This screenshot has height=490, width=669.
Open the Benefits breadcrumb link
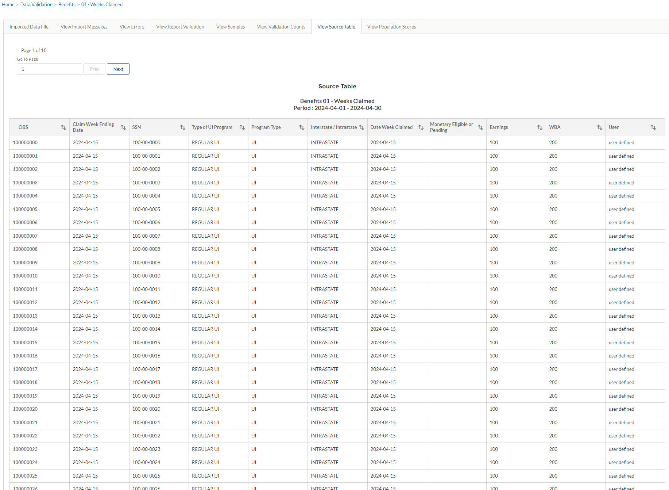point(67,4)
